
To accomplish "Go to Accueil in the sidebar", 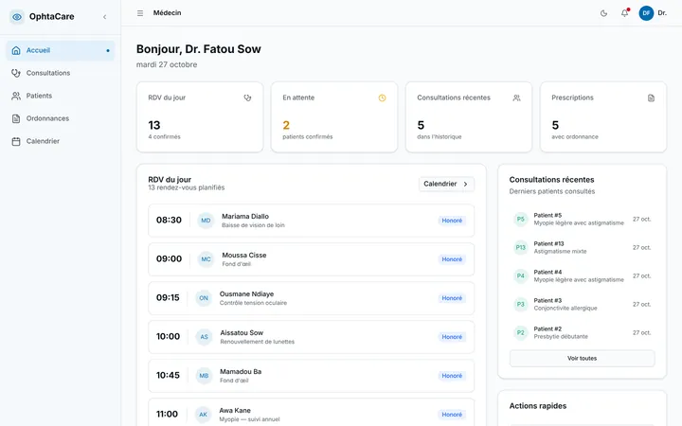I will (x=61, y=50).
